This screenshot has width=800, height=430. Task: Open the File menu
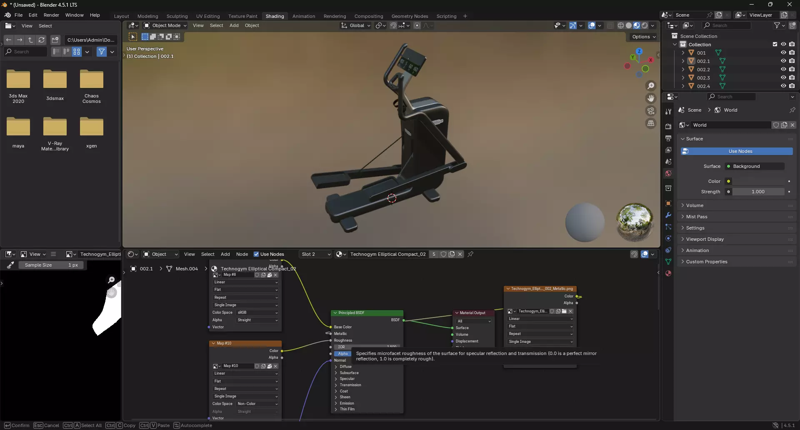tap(18, 15)
